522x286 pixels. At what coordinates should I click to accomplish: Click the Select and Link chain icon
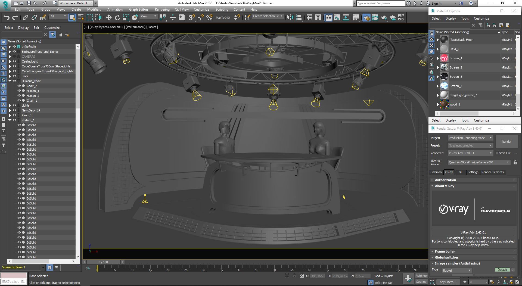click(25, 18)
